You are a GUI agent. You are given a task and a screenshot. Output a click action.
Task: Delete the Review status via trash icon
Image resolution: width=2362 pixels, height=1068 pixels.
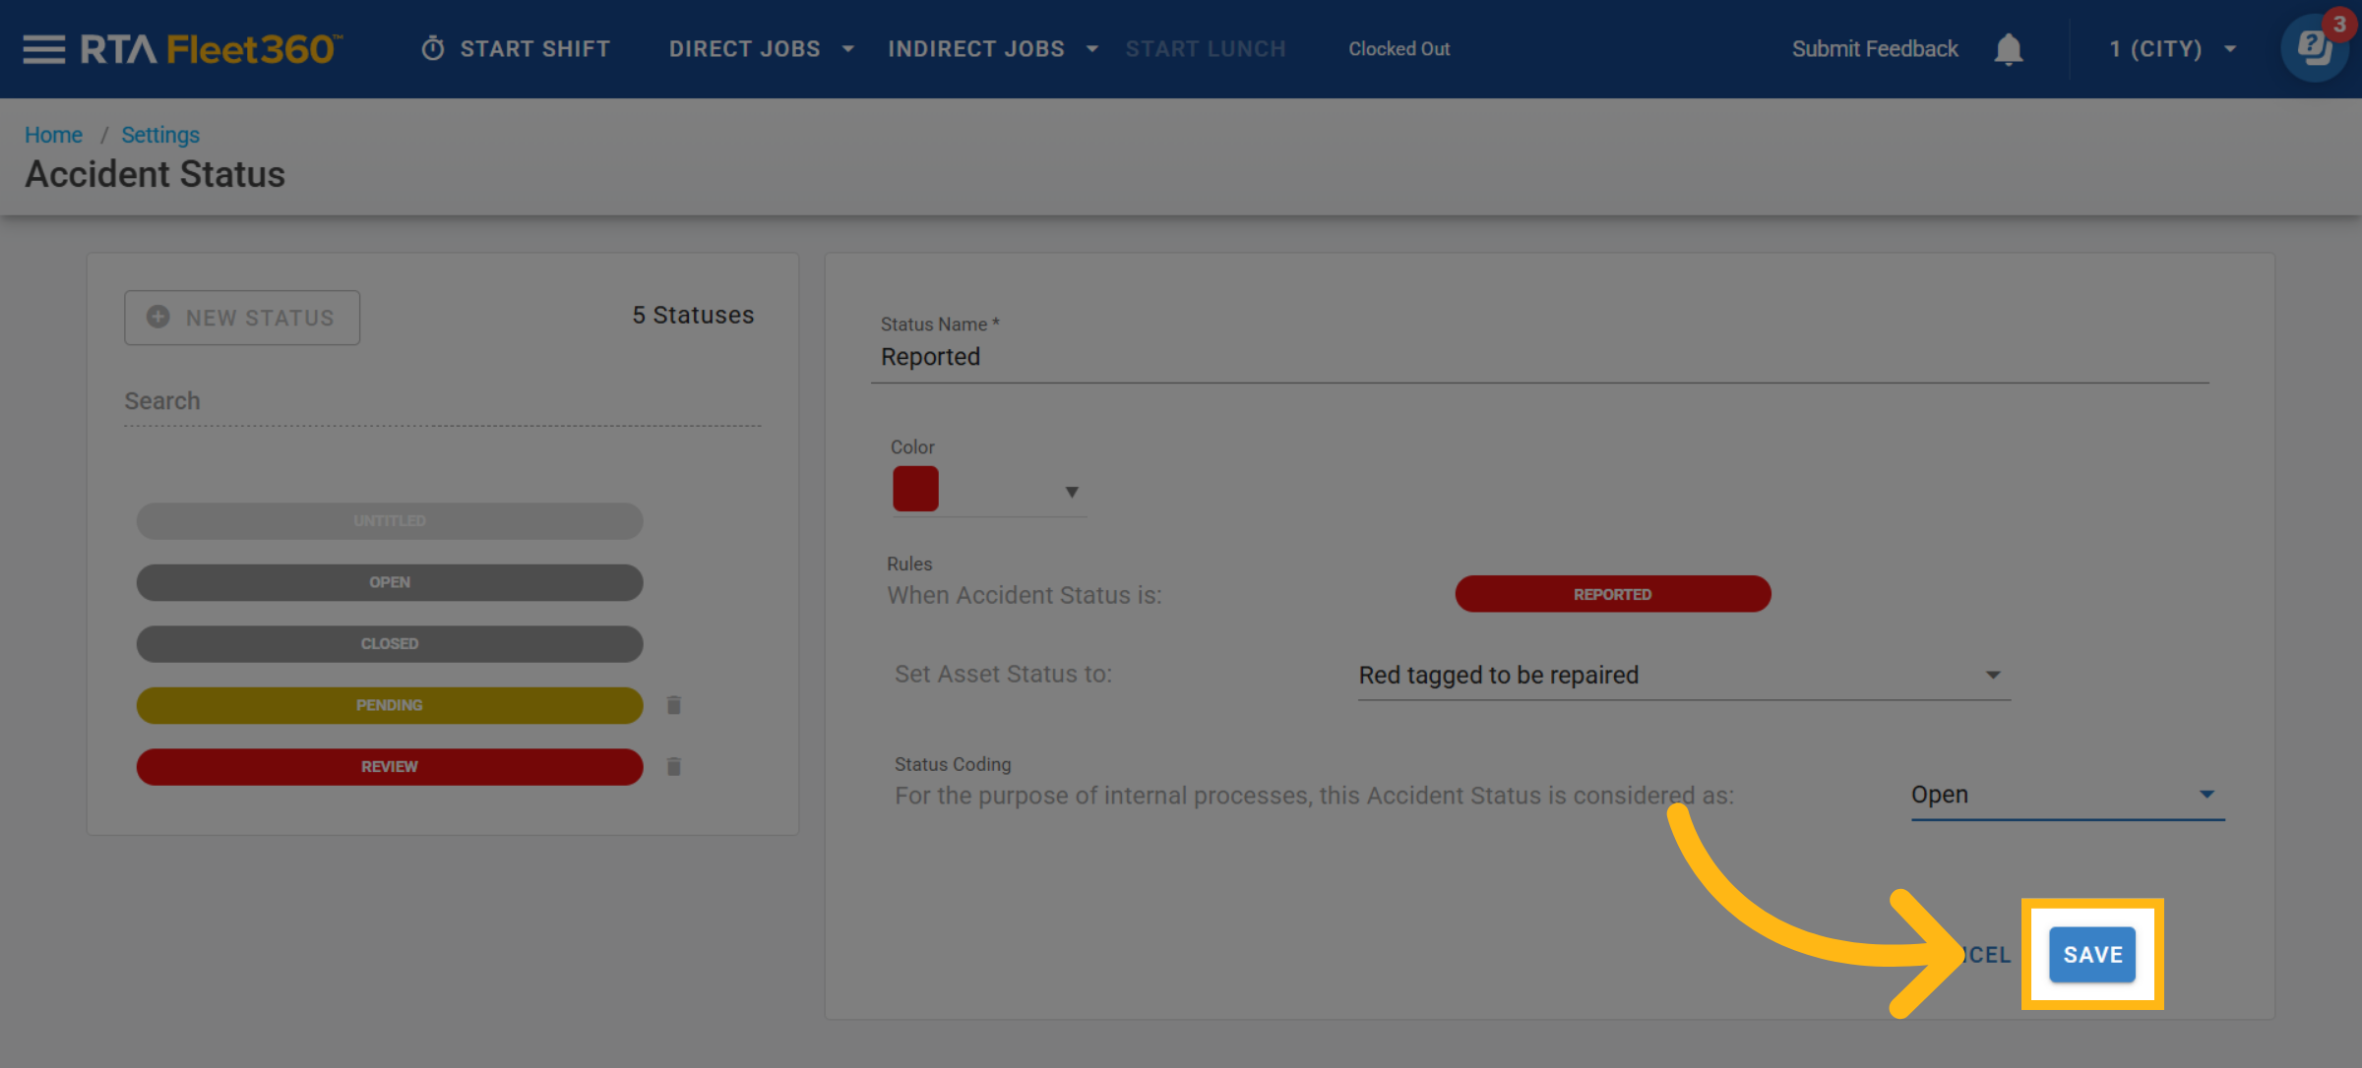674,766
